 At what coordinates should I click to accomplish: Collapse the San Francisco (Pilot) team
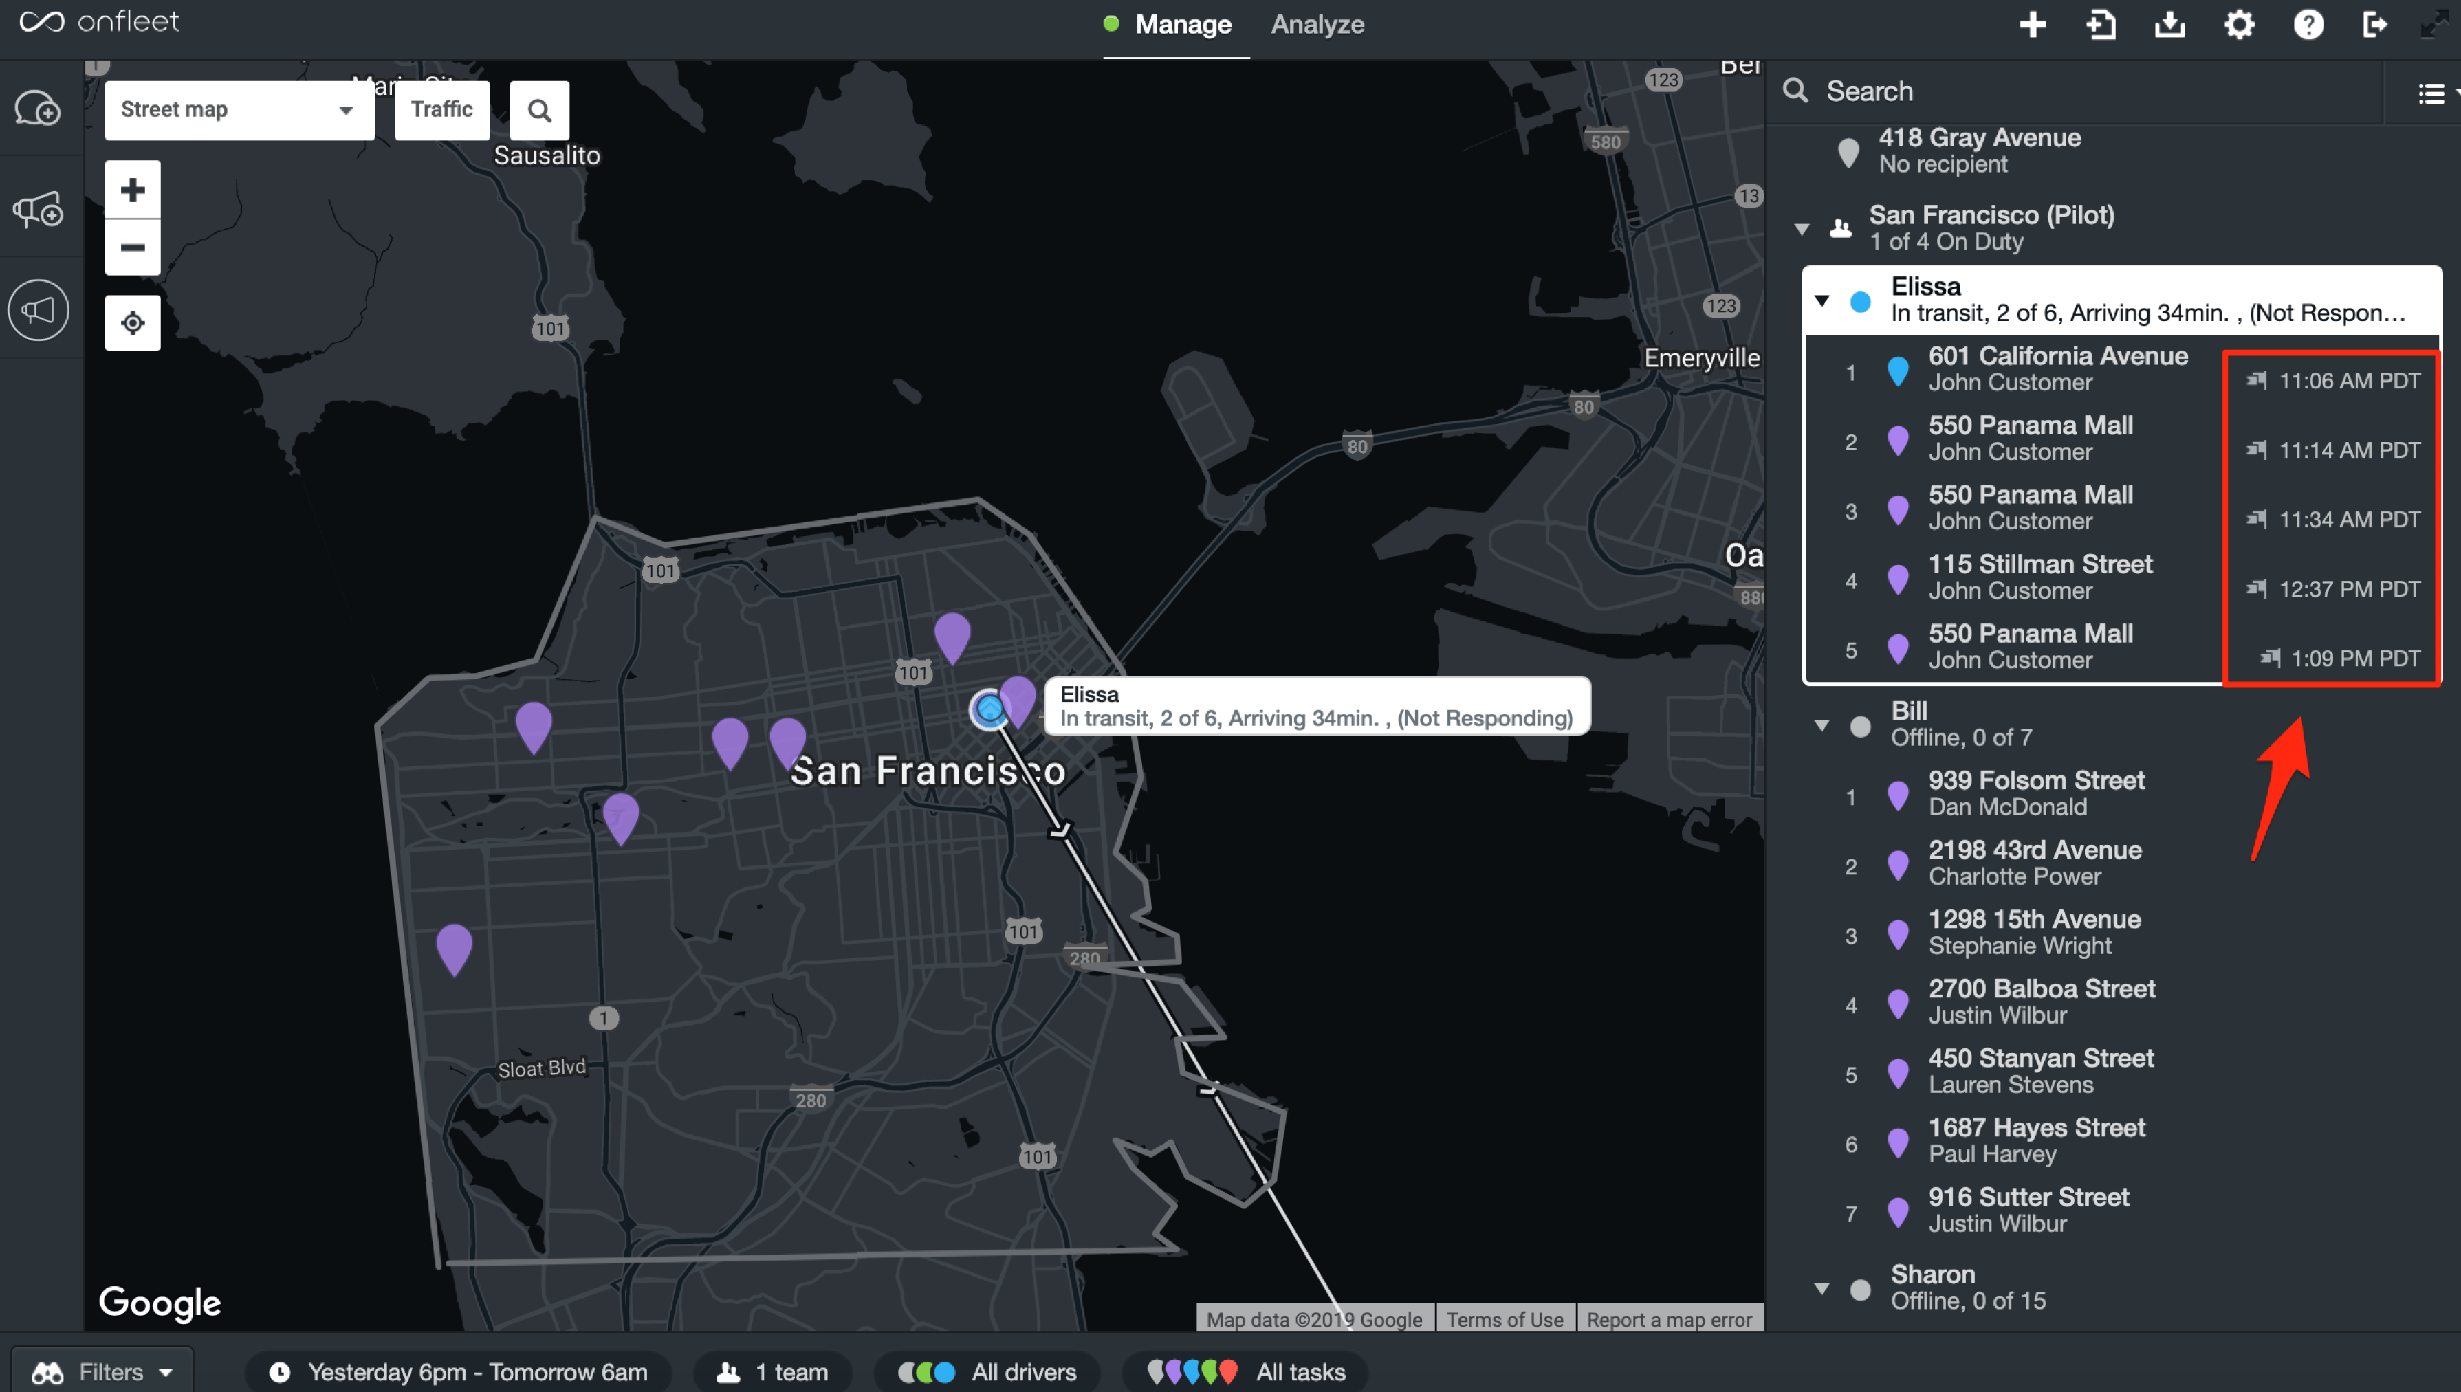[1802, 230]
